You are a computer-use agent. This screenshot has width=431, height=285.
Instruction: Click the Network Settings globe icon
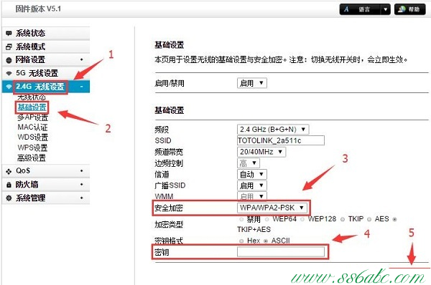(x=9, y=60)
